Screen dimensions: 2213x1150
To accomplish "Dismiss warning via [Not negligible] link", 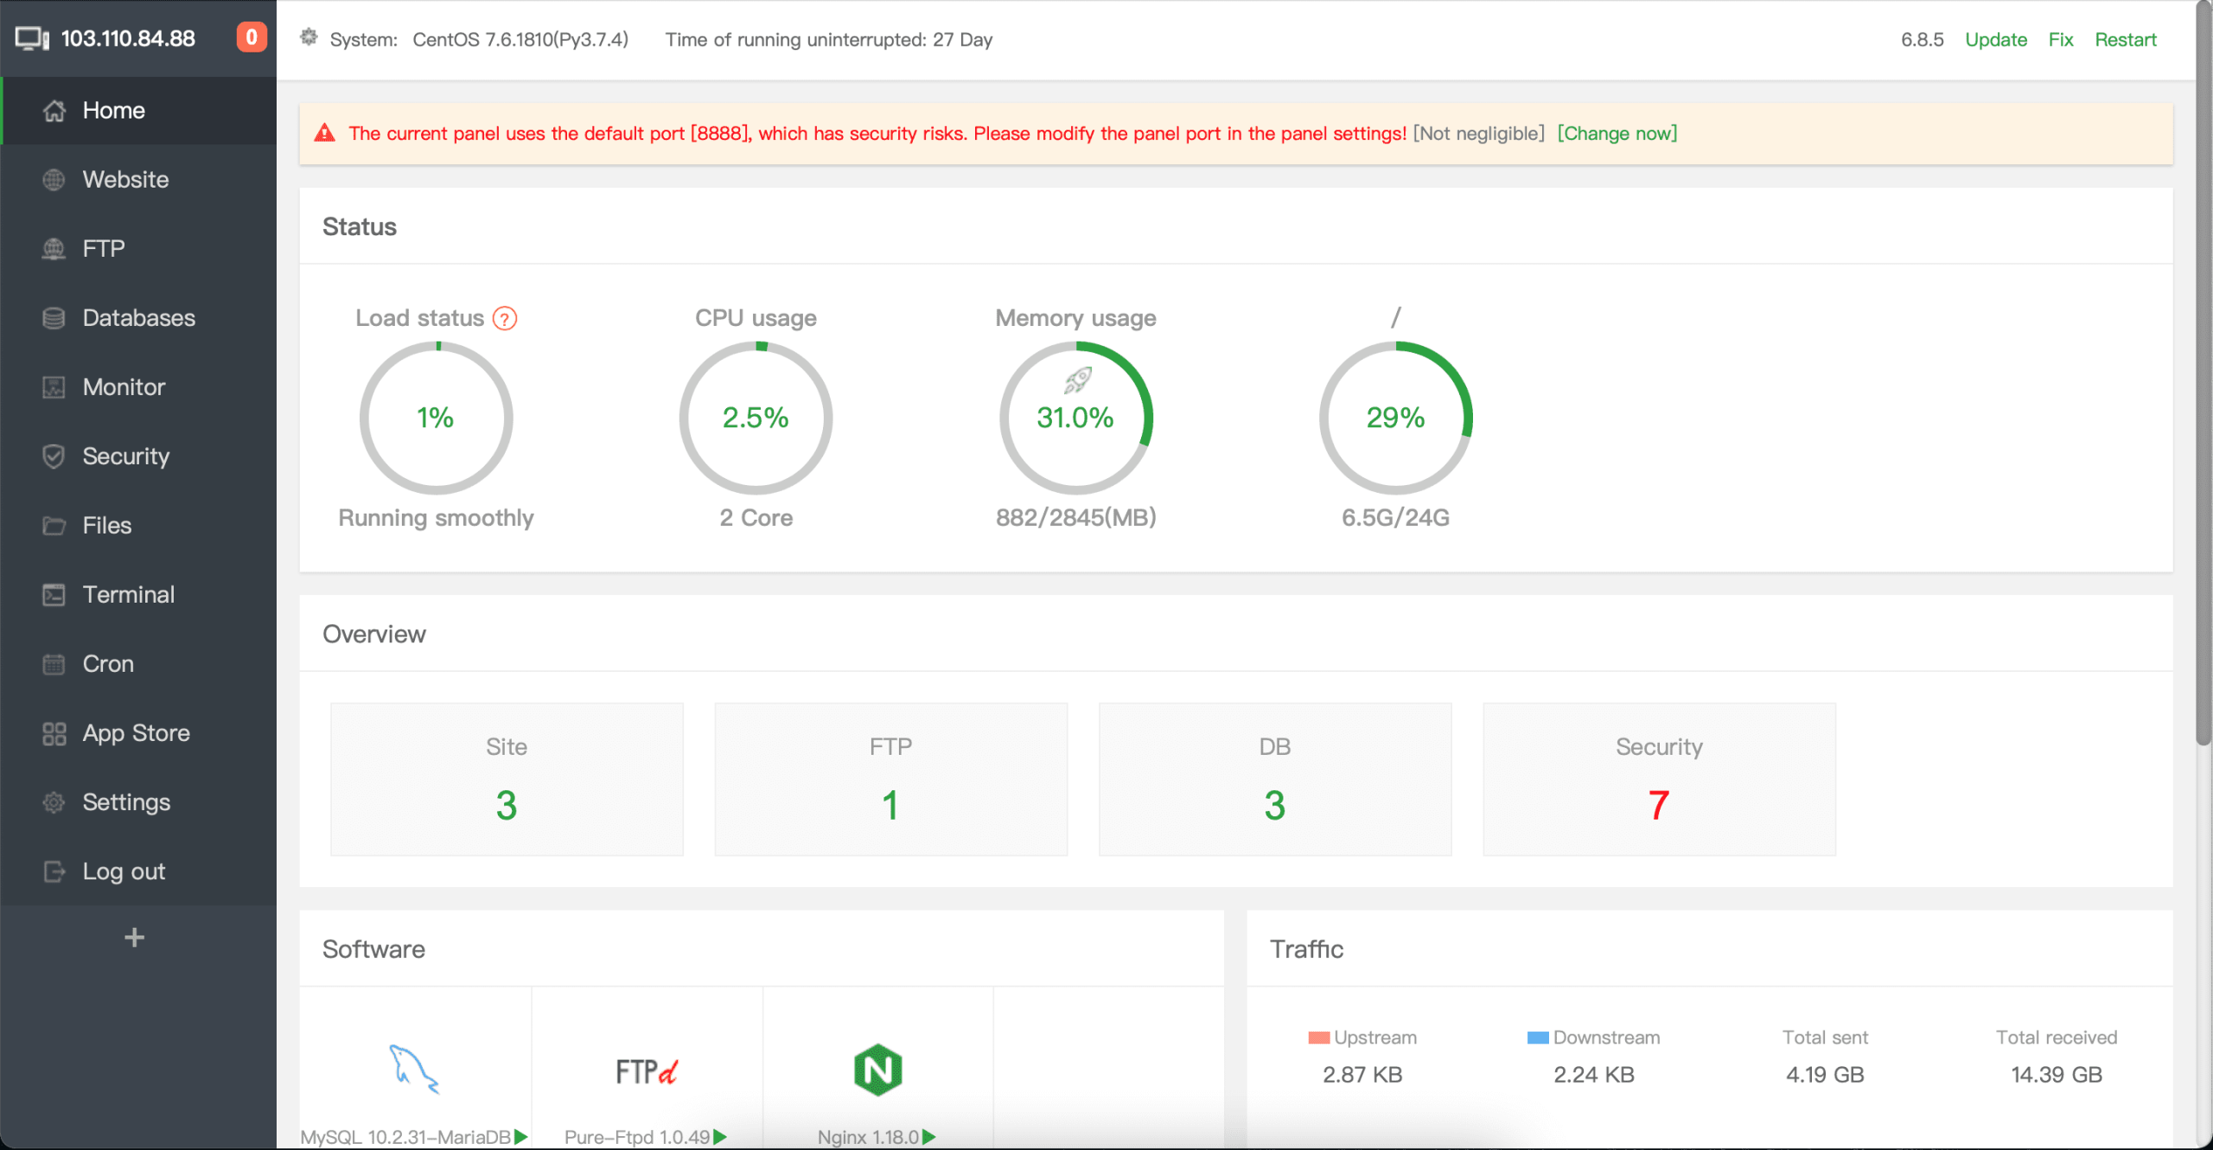I will pos(1478,133).
